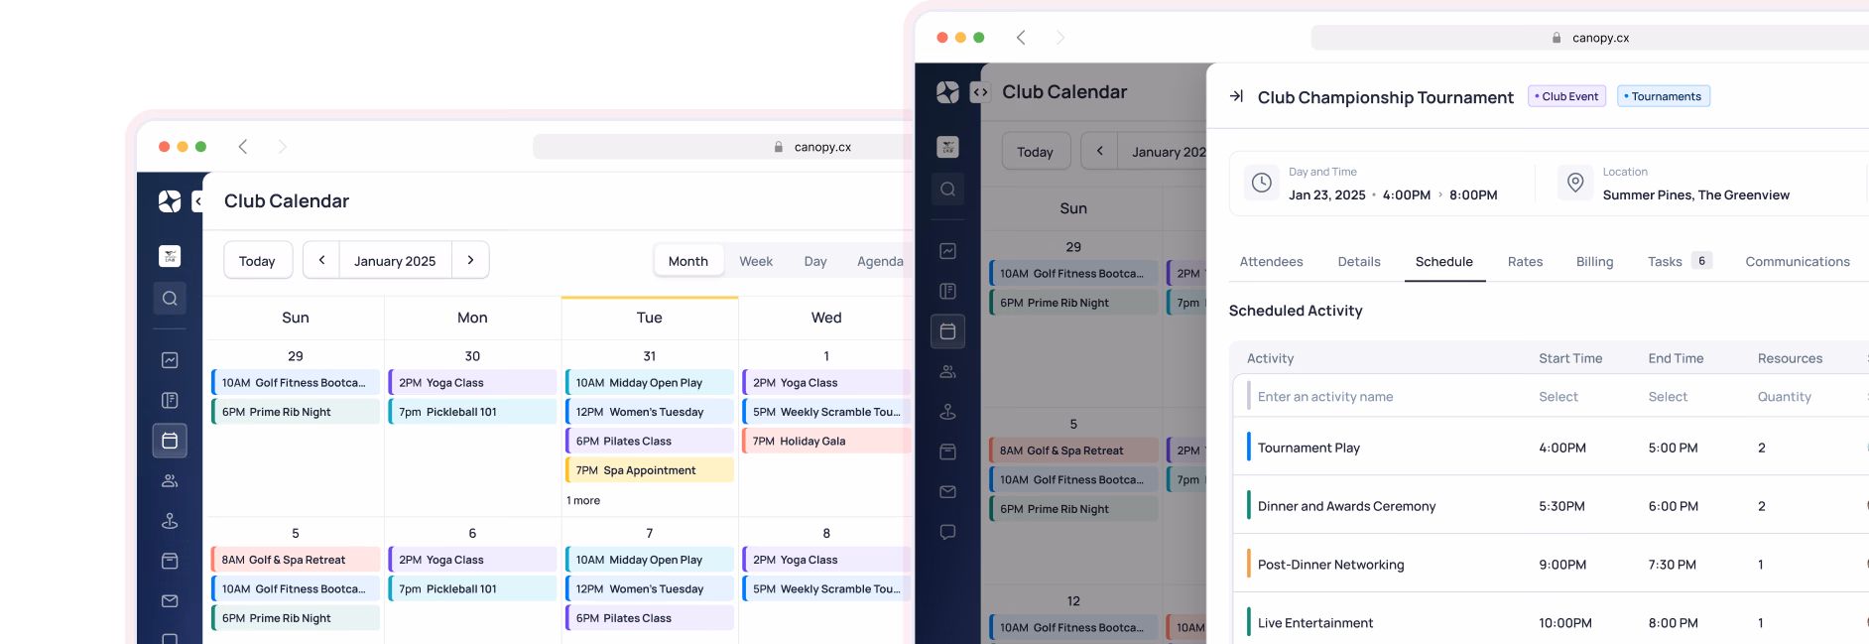Click the Tournaments tag
Screen dimensions: 1869x644
[x=1664, y=96]
